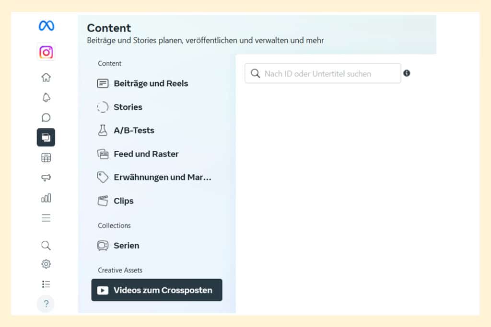Open the Help question mark button

point(46,304)
